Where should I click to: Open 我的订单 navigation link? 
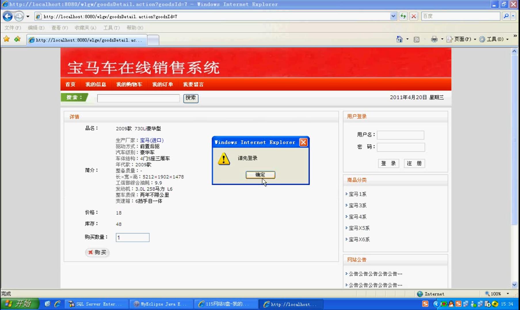(163, 84)
